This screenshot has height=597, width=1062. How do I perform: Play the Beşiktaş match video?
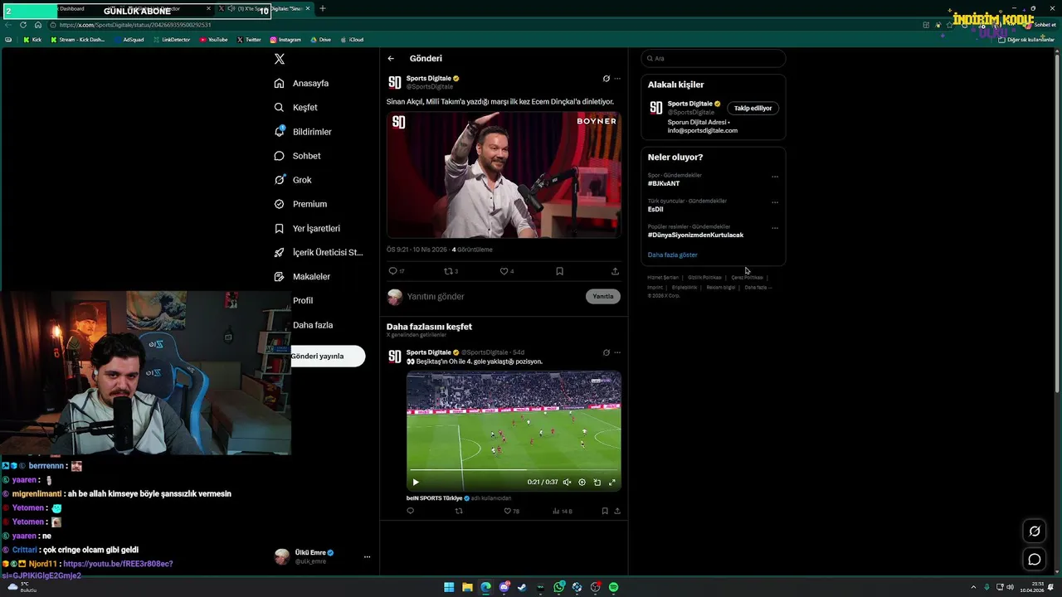pos(416,483)
